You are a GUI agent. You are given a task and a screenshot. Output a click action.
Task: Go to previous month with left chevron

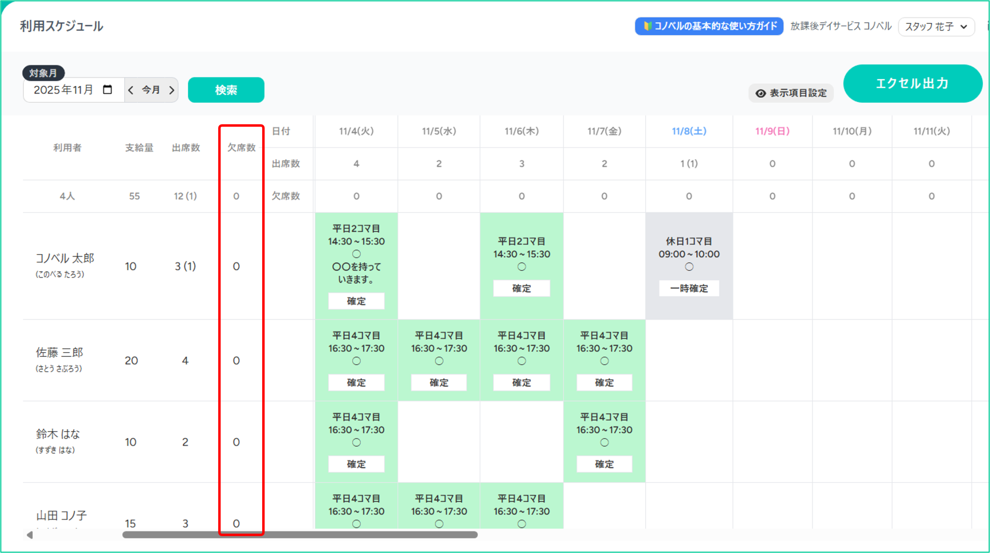[131, 90]
